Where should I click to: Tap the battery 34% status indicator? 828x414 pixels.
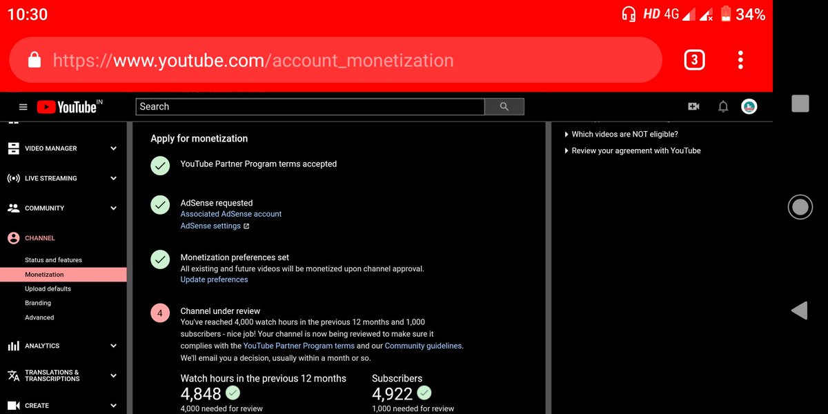tap(743, 14)
